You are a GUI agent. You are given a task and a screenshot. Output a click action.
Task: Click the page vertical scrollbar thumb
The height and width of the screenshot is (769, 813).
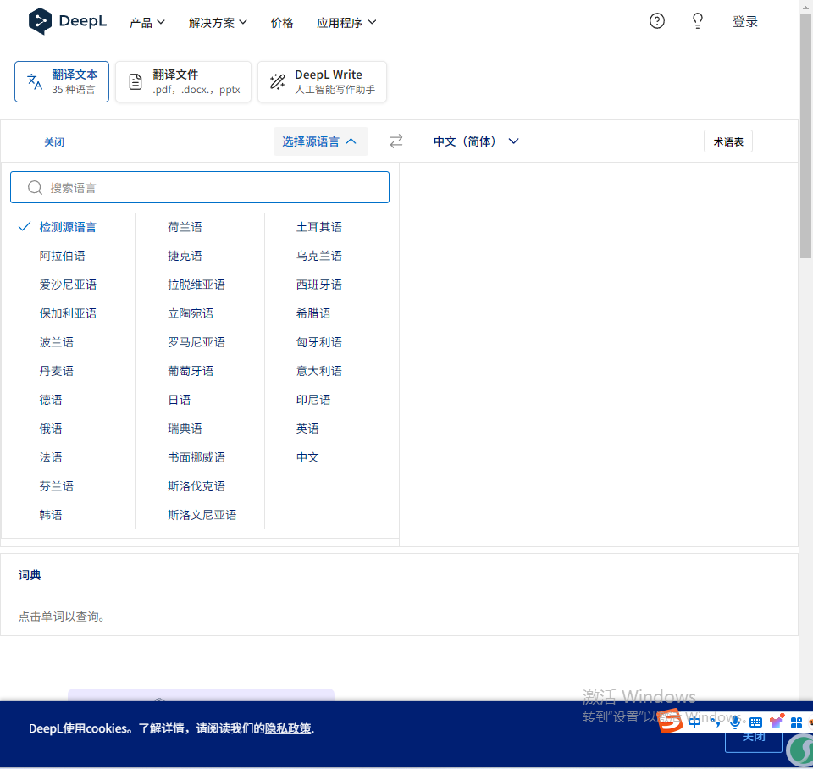pos(805,137)
